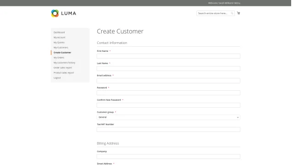
Task: Click the Last Name input field
Action: pyautogui.click(x=168, y=68)
